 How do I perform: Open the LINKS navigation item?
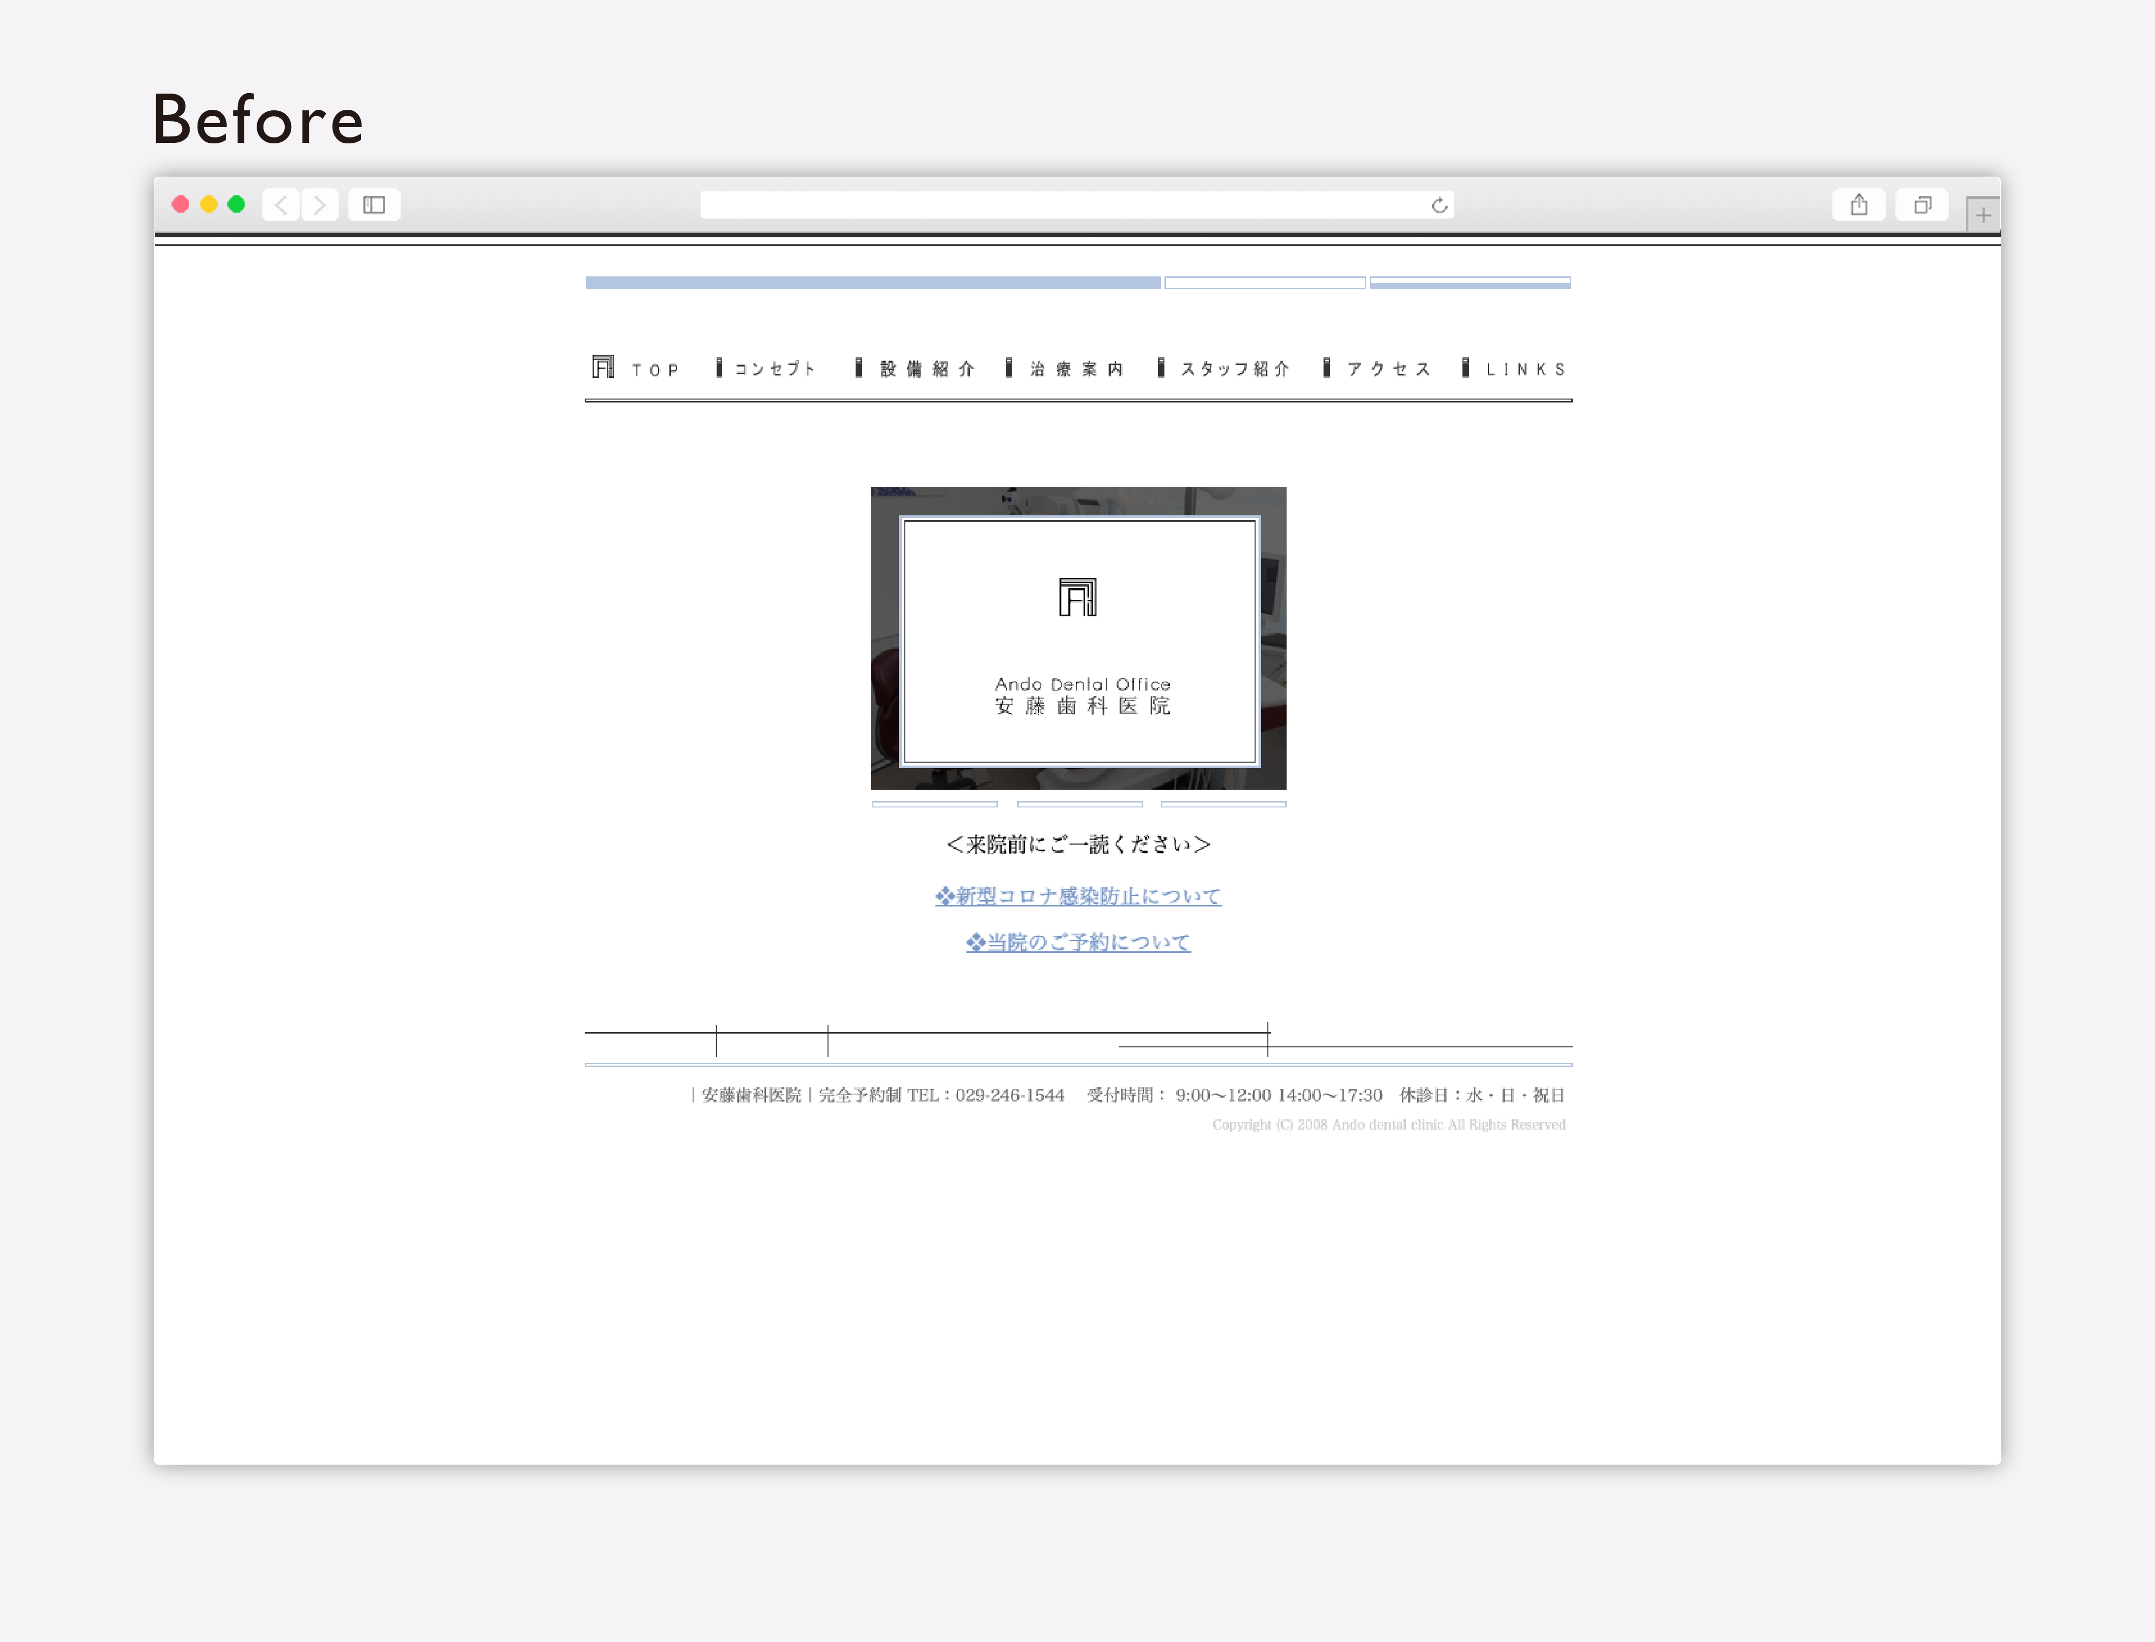1525,369
